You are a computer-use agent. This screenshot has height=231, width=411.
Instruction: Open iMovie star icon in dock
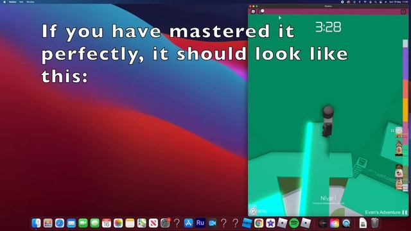(270, 223)
